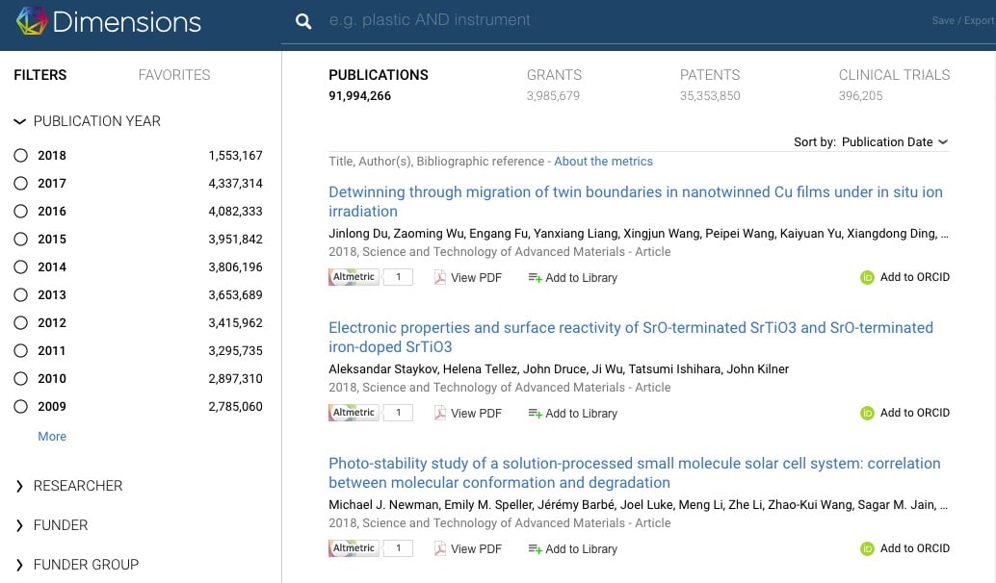Expand the Researcher filter section
Viewport: 996px width, 583px height.
click(19, 486)
